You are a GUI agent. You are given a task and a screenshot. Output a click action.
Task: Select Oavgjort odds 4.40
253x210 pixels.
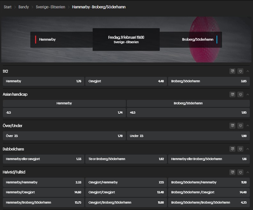[126, 81]
